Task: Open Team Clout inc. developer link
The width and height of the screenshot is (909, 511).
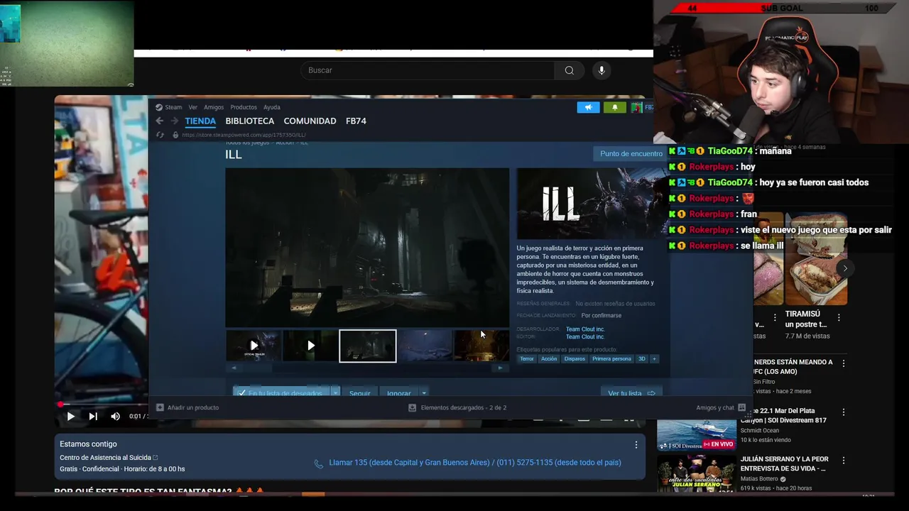Action: click(585, 329)
